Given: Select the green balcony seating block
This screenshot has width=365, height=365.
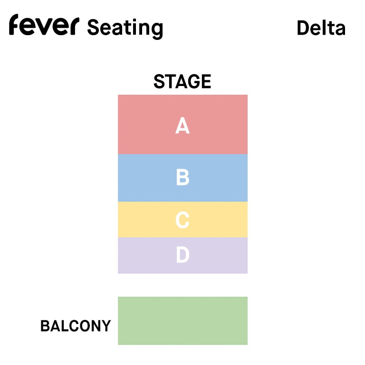Looking at the screenshot, I should (182, 321).
